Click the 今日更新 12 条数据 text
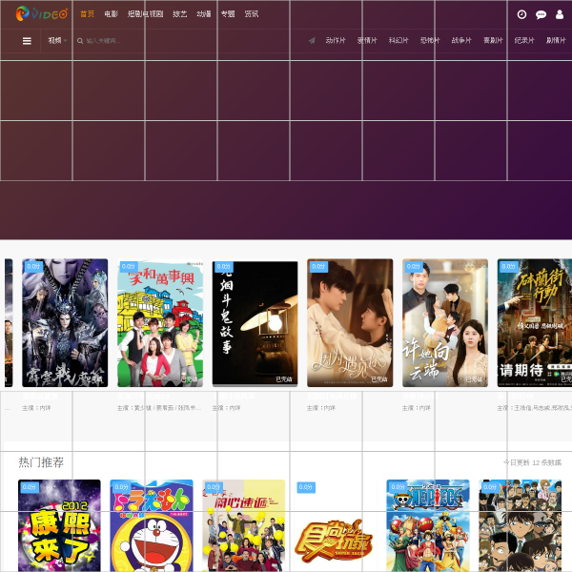 coord(532,462)
